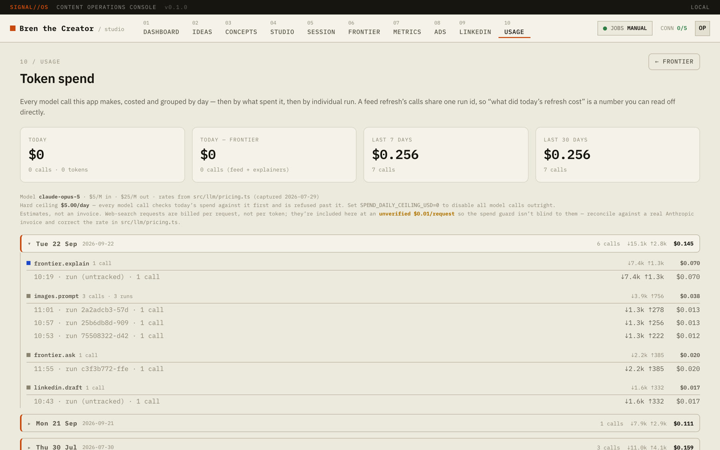Screen dimensions: 720x450
Task: Expand the Thu 30 Jul day group
Action: pyautogui.click(x=360, y=445)
